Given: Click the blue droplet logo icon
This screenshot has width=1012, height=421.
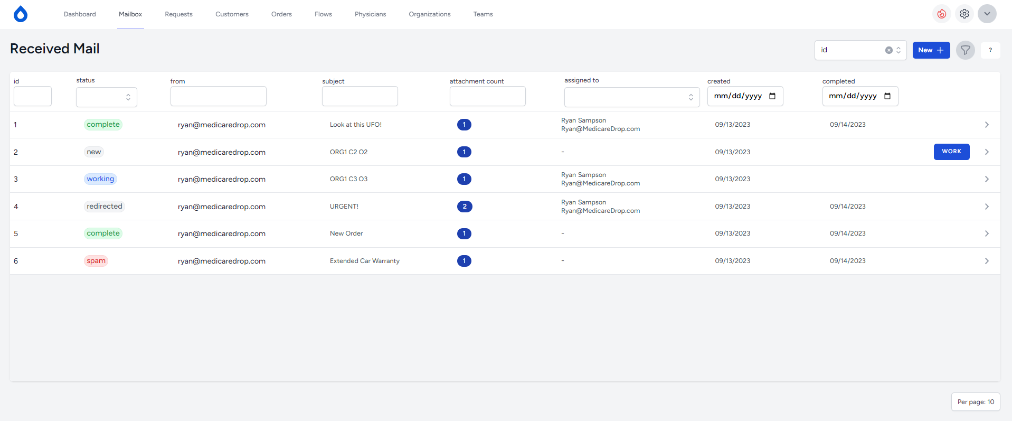Looking at the screenshot, I should 21,14.
